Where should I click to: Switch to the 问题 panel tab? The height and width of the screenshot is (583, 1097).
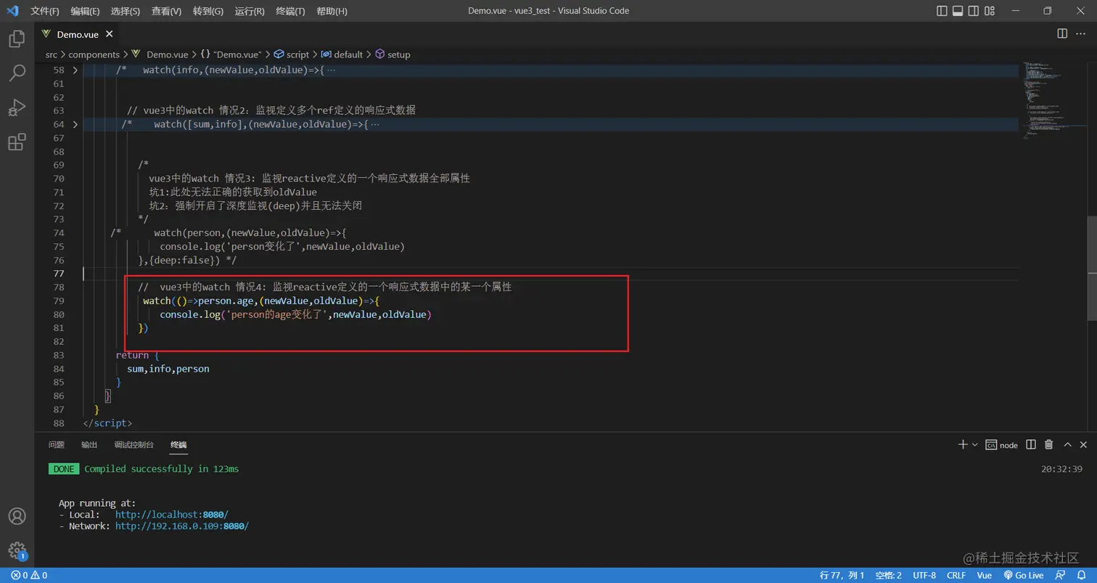(57, 444)
